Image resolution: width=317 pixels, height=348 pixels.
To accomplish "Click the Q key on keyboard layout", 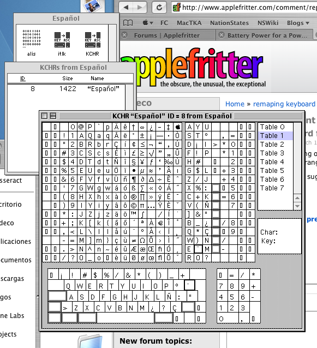I will pyautogui.click(x=69, y=286).
